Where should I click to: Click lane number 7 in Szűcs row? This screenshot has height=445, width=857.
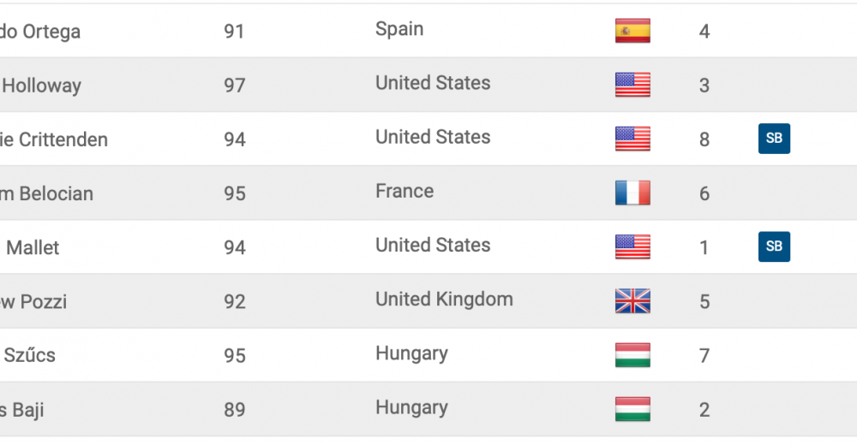click(704, 356)
